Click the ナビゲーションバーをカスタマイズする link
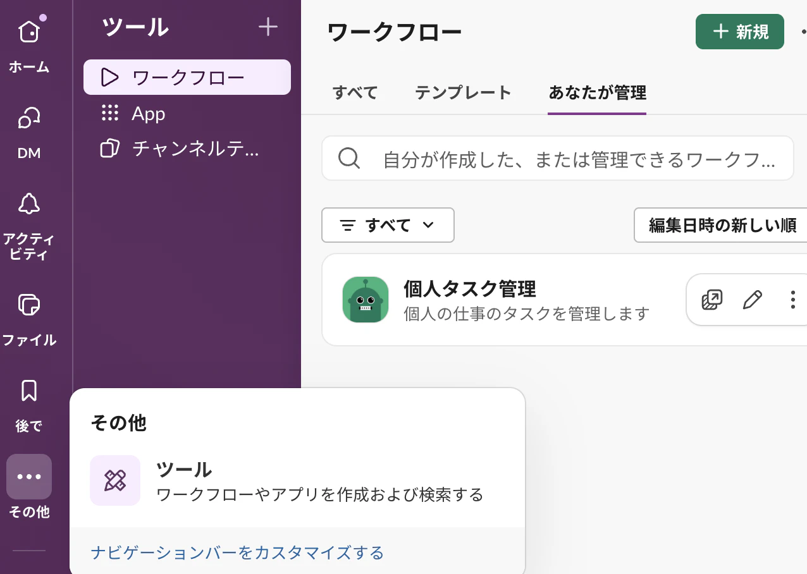 coord(237,553)
